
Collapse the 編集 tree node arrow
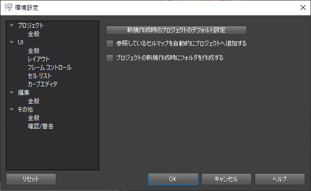(x=12, y=92)
